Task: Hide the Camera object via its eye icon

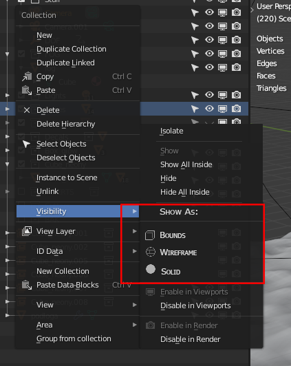Action: [209, 12]
